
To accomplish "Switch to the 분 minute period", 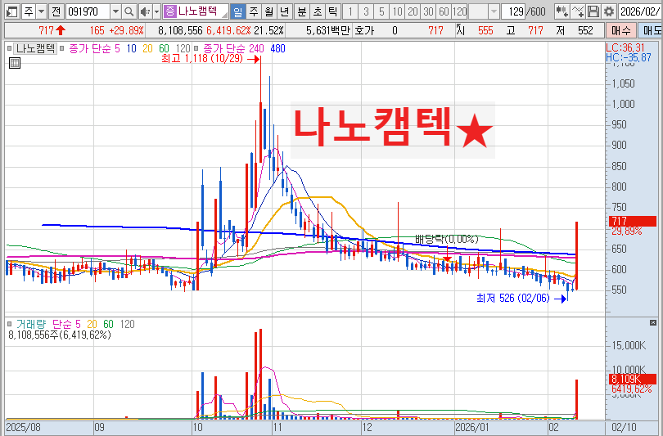I will click(301, 11).
